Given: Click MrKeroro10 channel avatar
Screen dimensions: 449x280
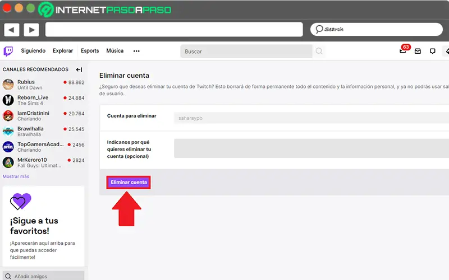Looking at the screenshot, I should [8, 162].
